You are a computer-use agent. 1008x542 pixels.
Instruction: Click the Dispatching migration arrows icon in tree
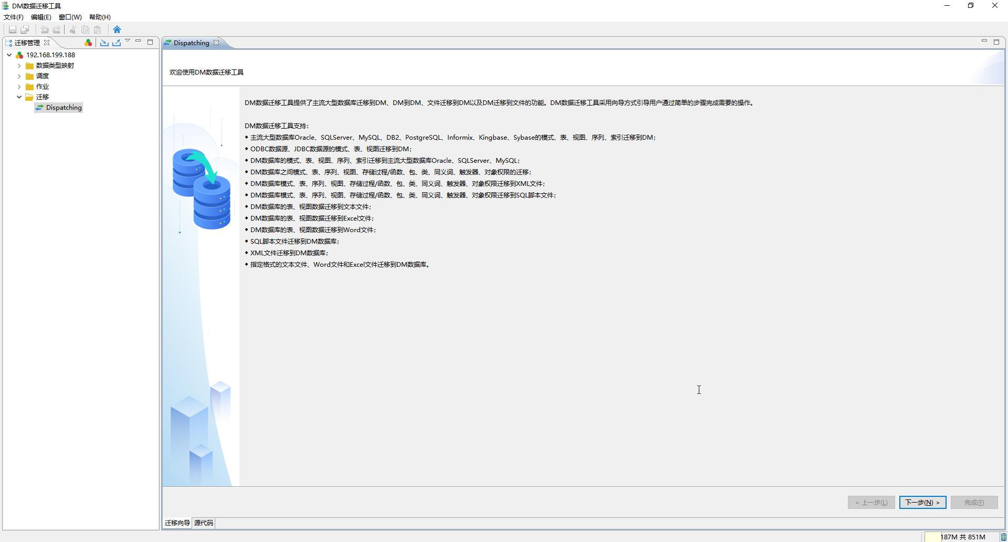(x=39, y=108)
